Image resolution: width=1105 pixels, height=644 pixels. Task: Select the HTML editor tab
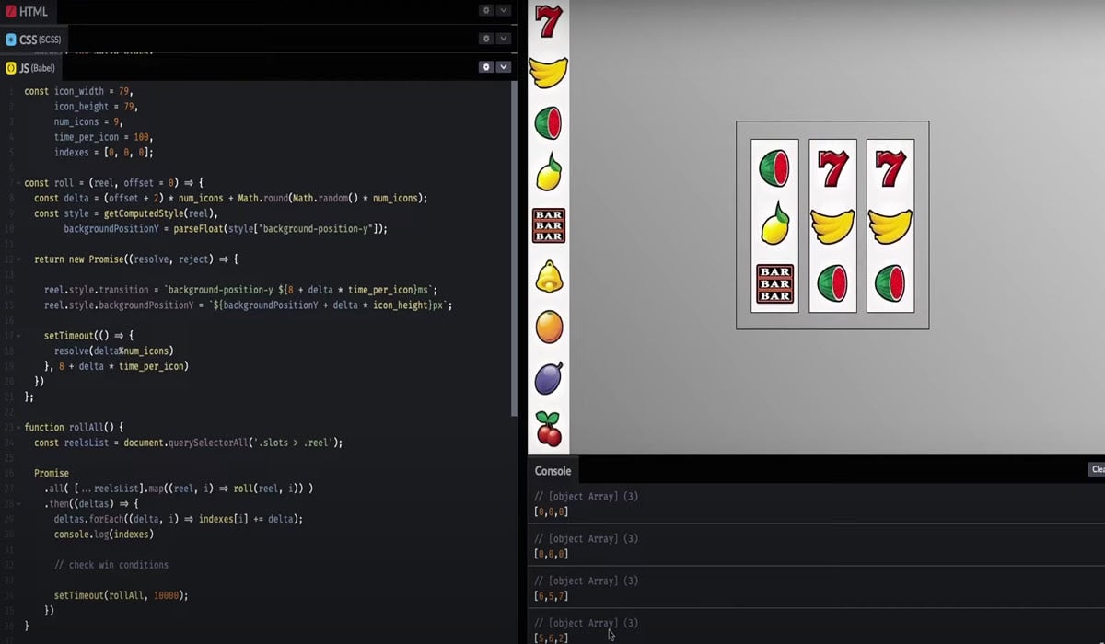[29, 12]
